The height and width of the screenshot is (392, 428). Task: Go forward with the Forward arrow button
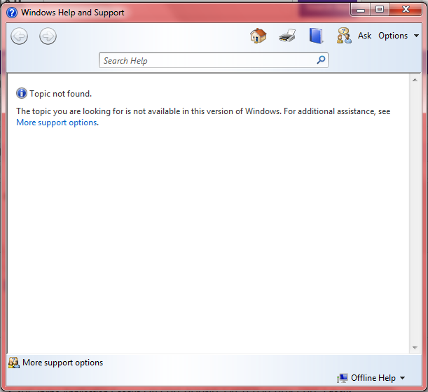[x=48, y=36]
